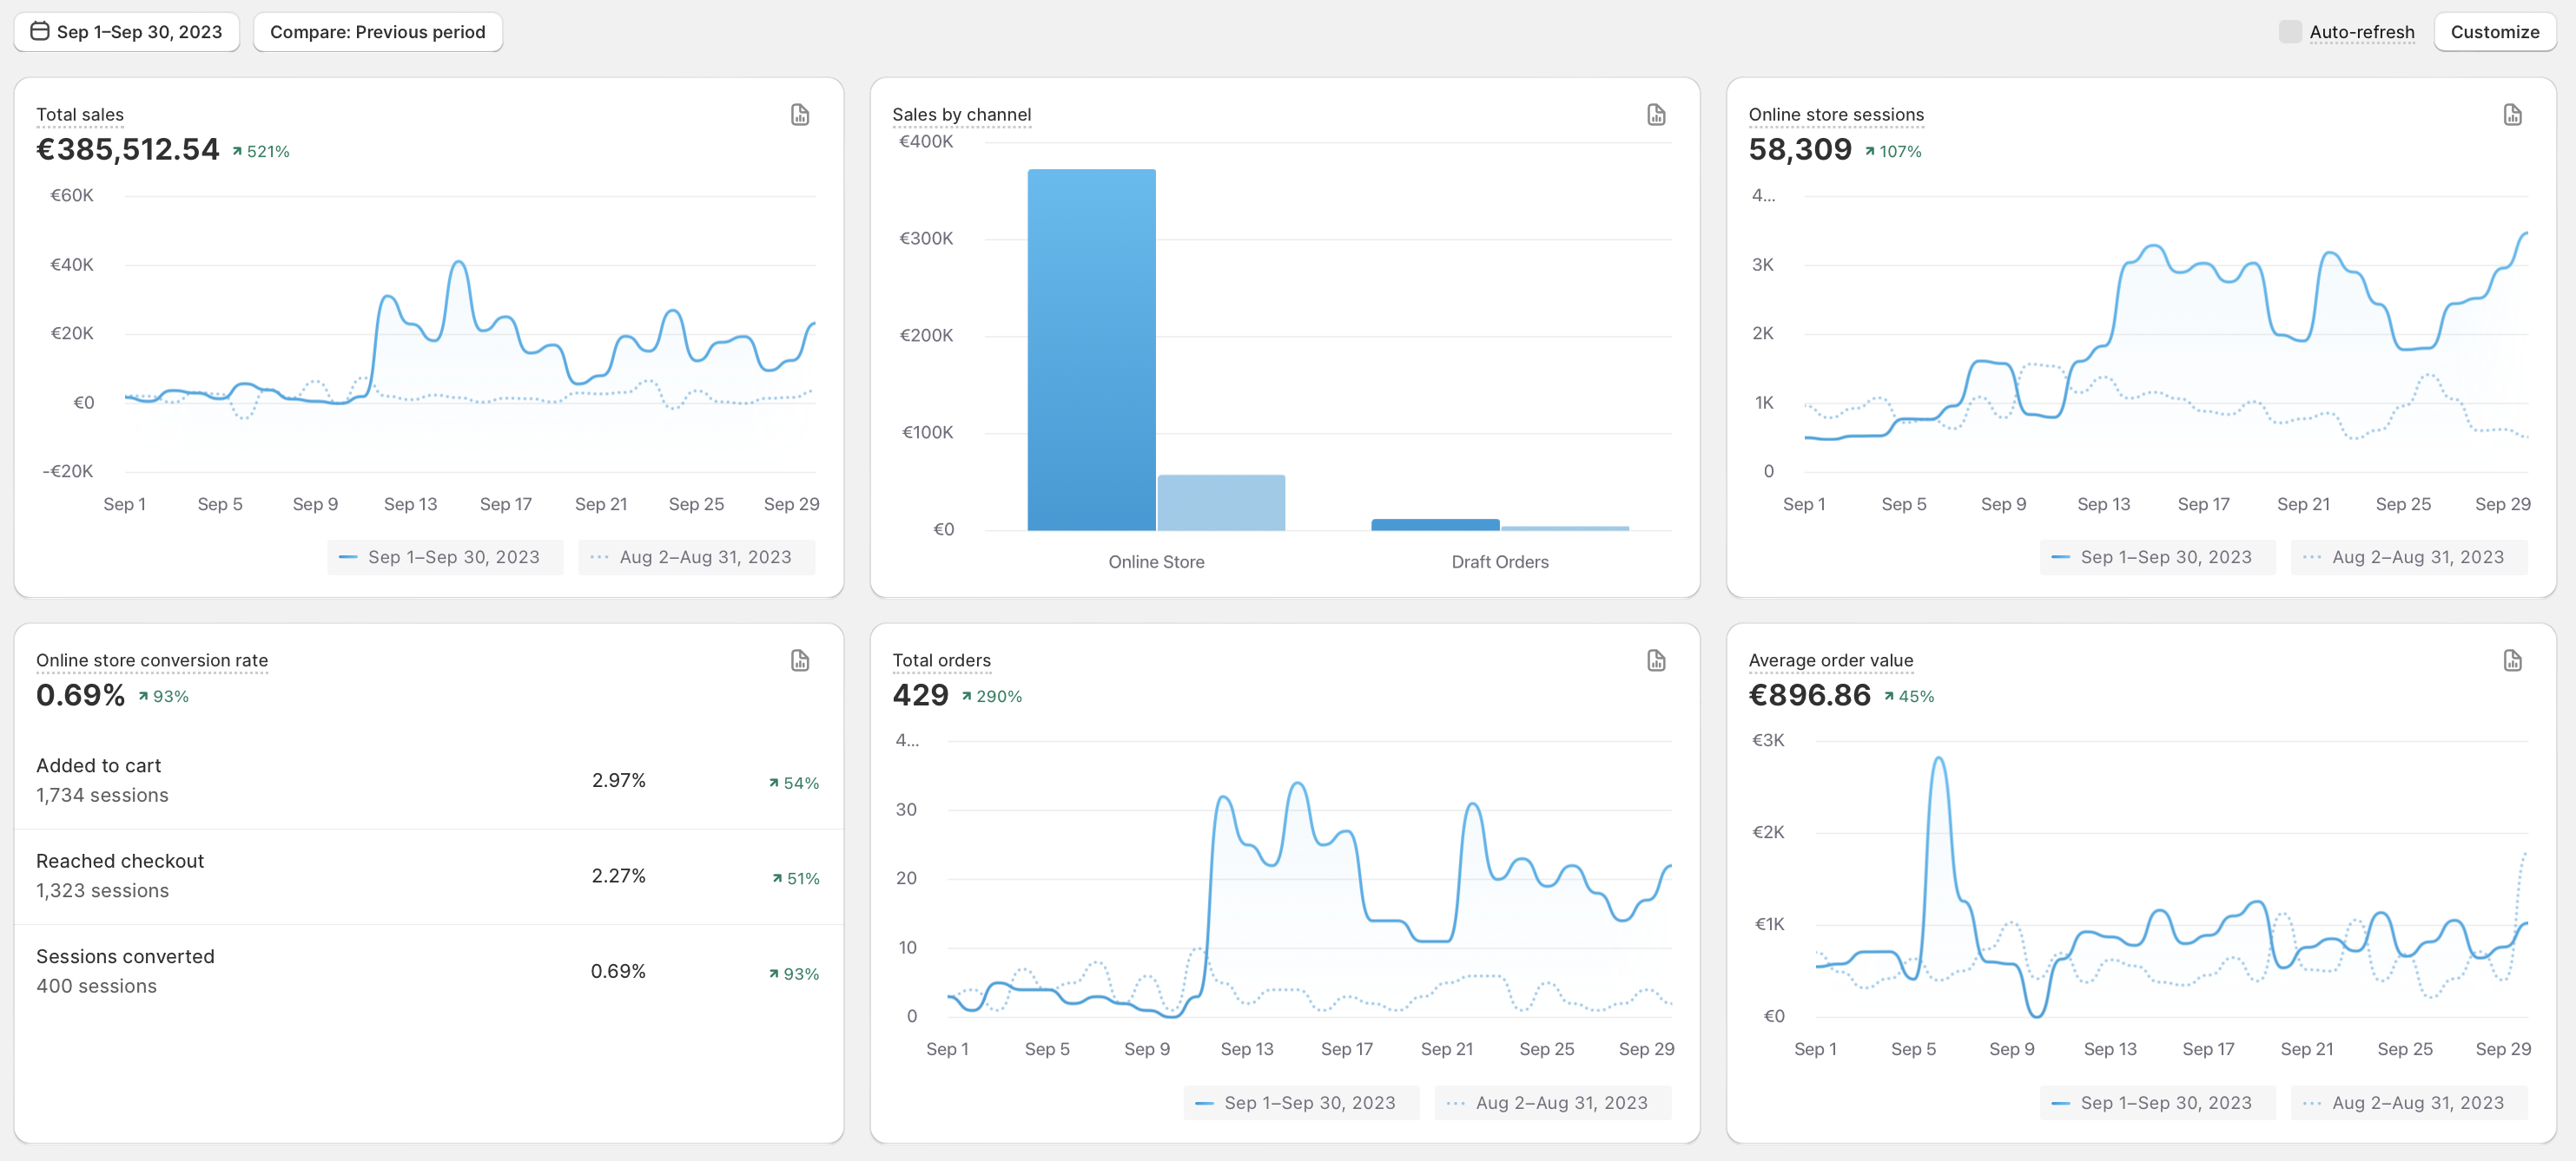Click the 1,734 sessions text
Screen dimensions: 2576x1161
coord(102,797)
